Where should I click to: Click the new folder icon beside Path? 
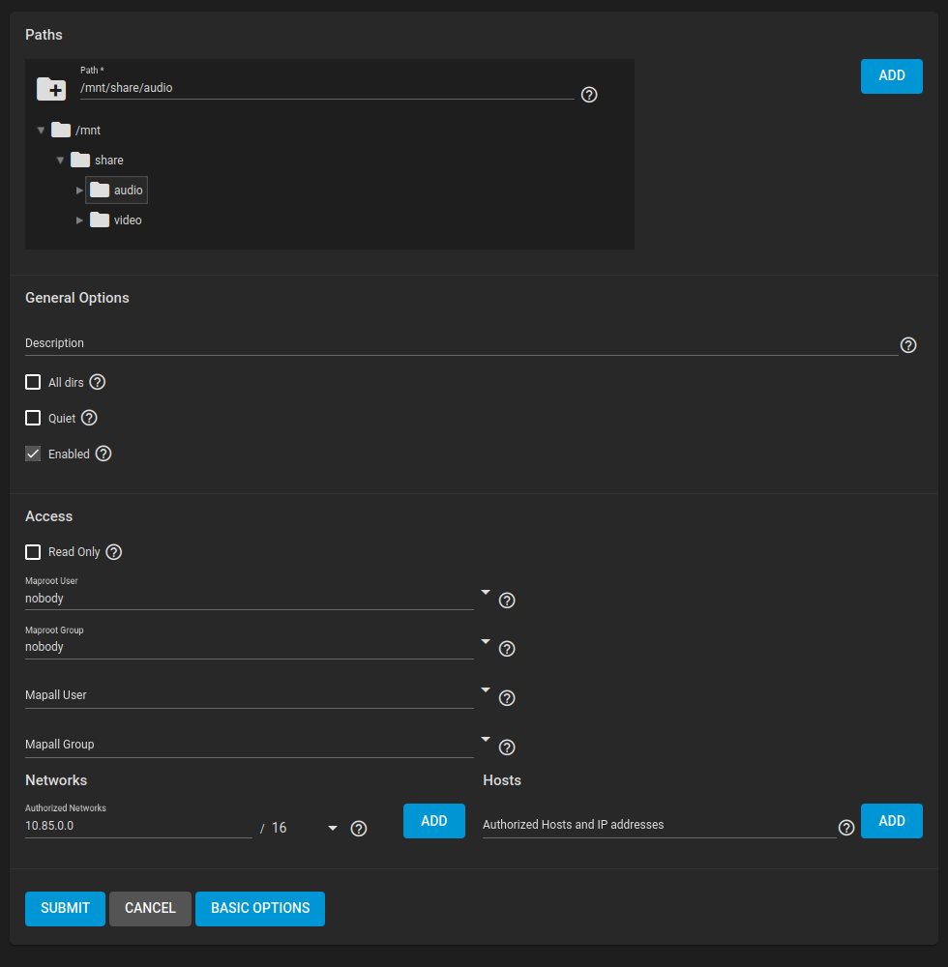51,89
